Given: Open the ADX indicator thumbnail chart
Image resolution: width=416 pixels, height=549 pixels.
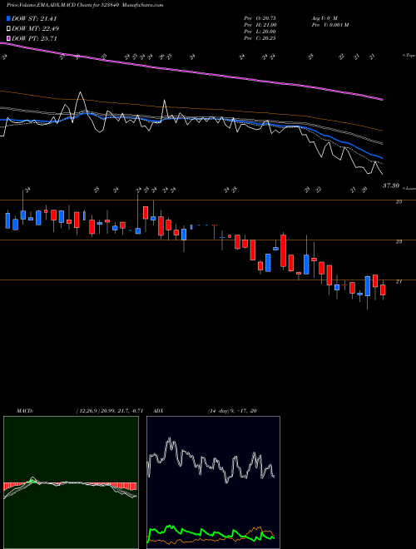Looking at the screenshot, I should point(213,482).
